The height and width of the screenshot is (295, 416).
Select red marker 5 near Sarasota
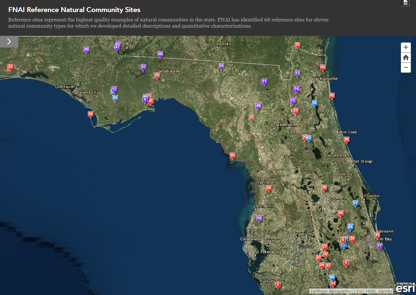(278, 284)
